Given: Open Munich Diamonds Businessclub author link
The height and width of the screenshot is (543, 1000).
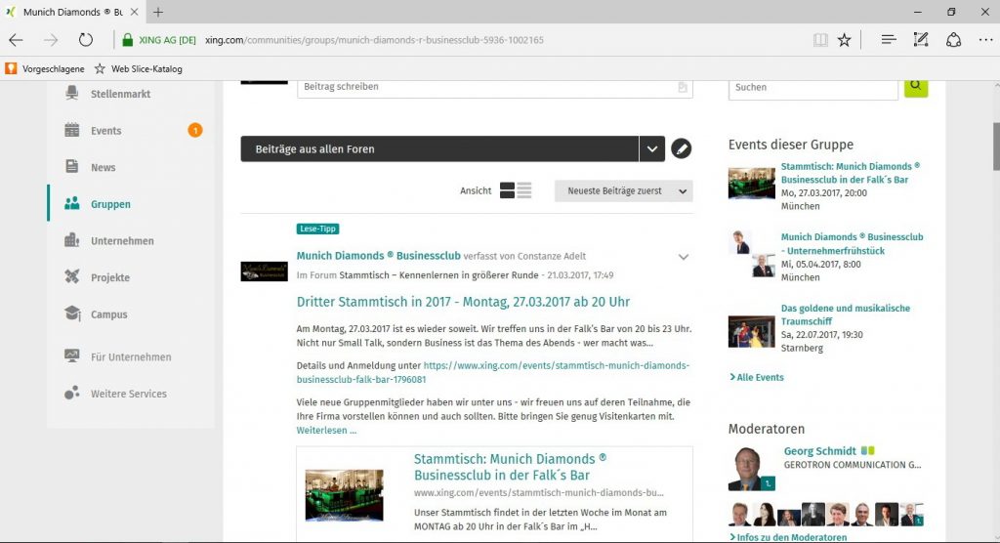Looking at the screenshot, I should click(x=378, y=255).
